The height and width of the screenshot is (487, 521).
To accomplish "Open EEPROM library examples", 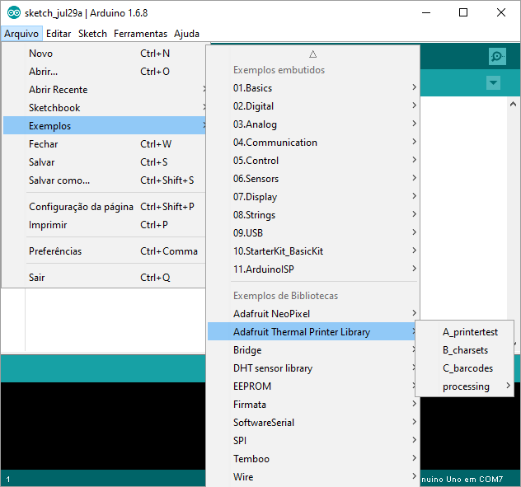I will pos(313,386).
